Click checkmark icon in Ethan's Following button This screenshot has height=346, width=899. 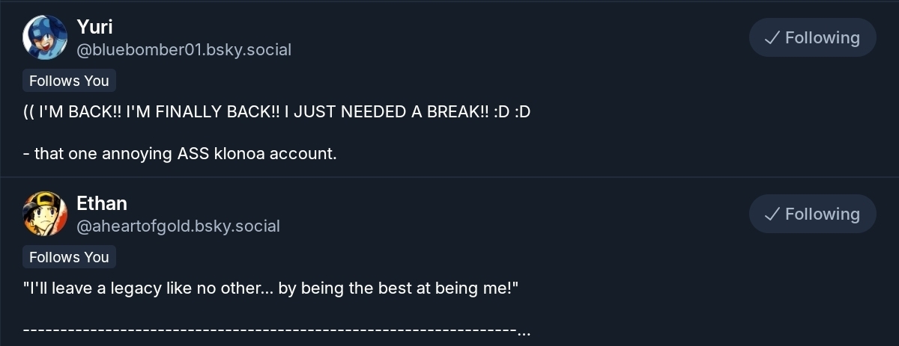coord(772,214)
